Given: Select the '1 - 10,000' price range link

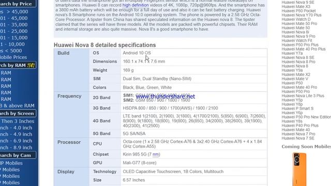Looking at the screenshot, I should (12, 44).
